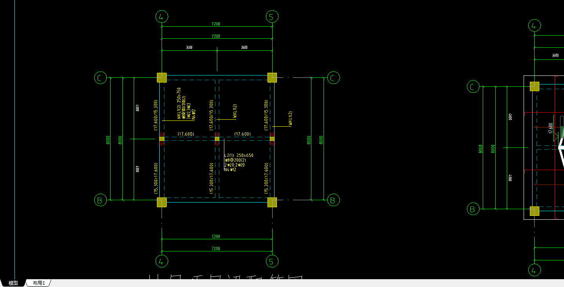564x287 pixels.
Task: Select axis bubble C right of the left plan
Action: pos(333,78)
